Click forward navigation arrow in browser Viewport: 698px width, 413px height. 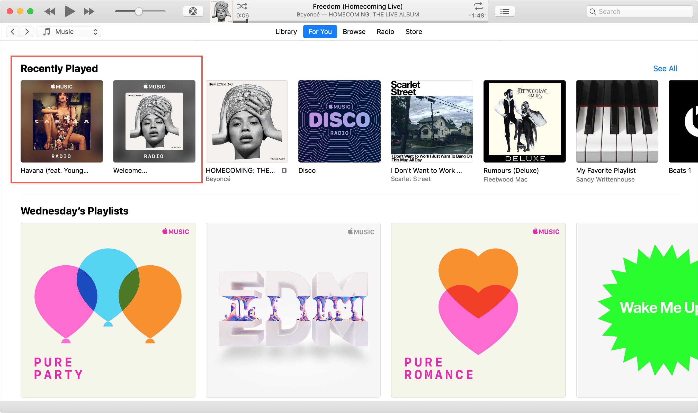tap(27, 31)
